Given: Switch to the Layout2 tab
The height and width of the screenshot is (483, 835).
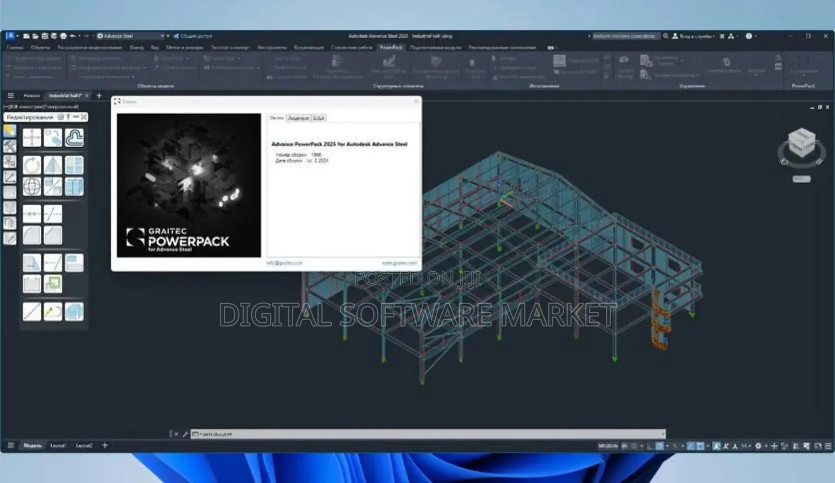Looking at the screenshot, I should pyautogui.click(x=83, y=445).
